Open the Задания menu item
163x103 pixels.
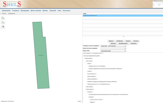pyautogui.click(x=53, y=11)
